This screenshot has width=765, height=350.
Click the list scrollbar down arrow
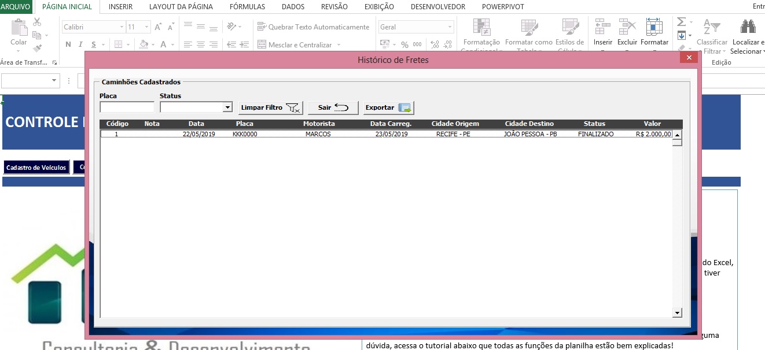pyautogui.click(x=677, y=312)
